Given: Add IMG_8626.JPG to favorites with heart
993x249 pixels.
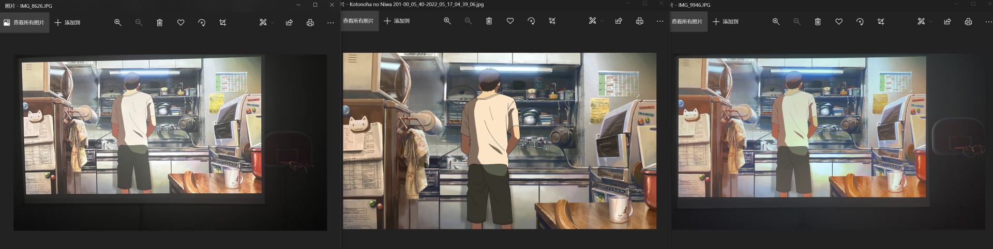Looking at the screenshot, I should pos(180,23).
